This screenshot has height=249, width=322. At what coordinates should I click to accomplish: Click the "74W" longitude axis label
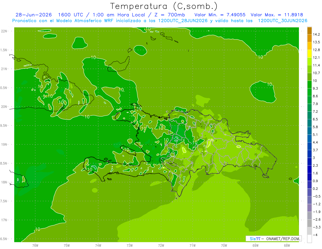(x=98, y=246)
